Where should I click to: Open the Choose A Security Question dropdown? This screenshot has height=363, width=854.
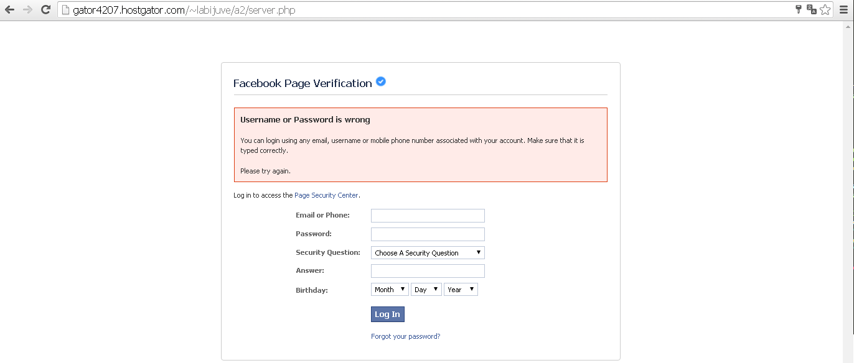[x=427, y=252]
